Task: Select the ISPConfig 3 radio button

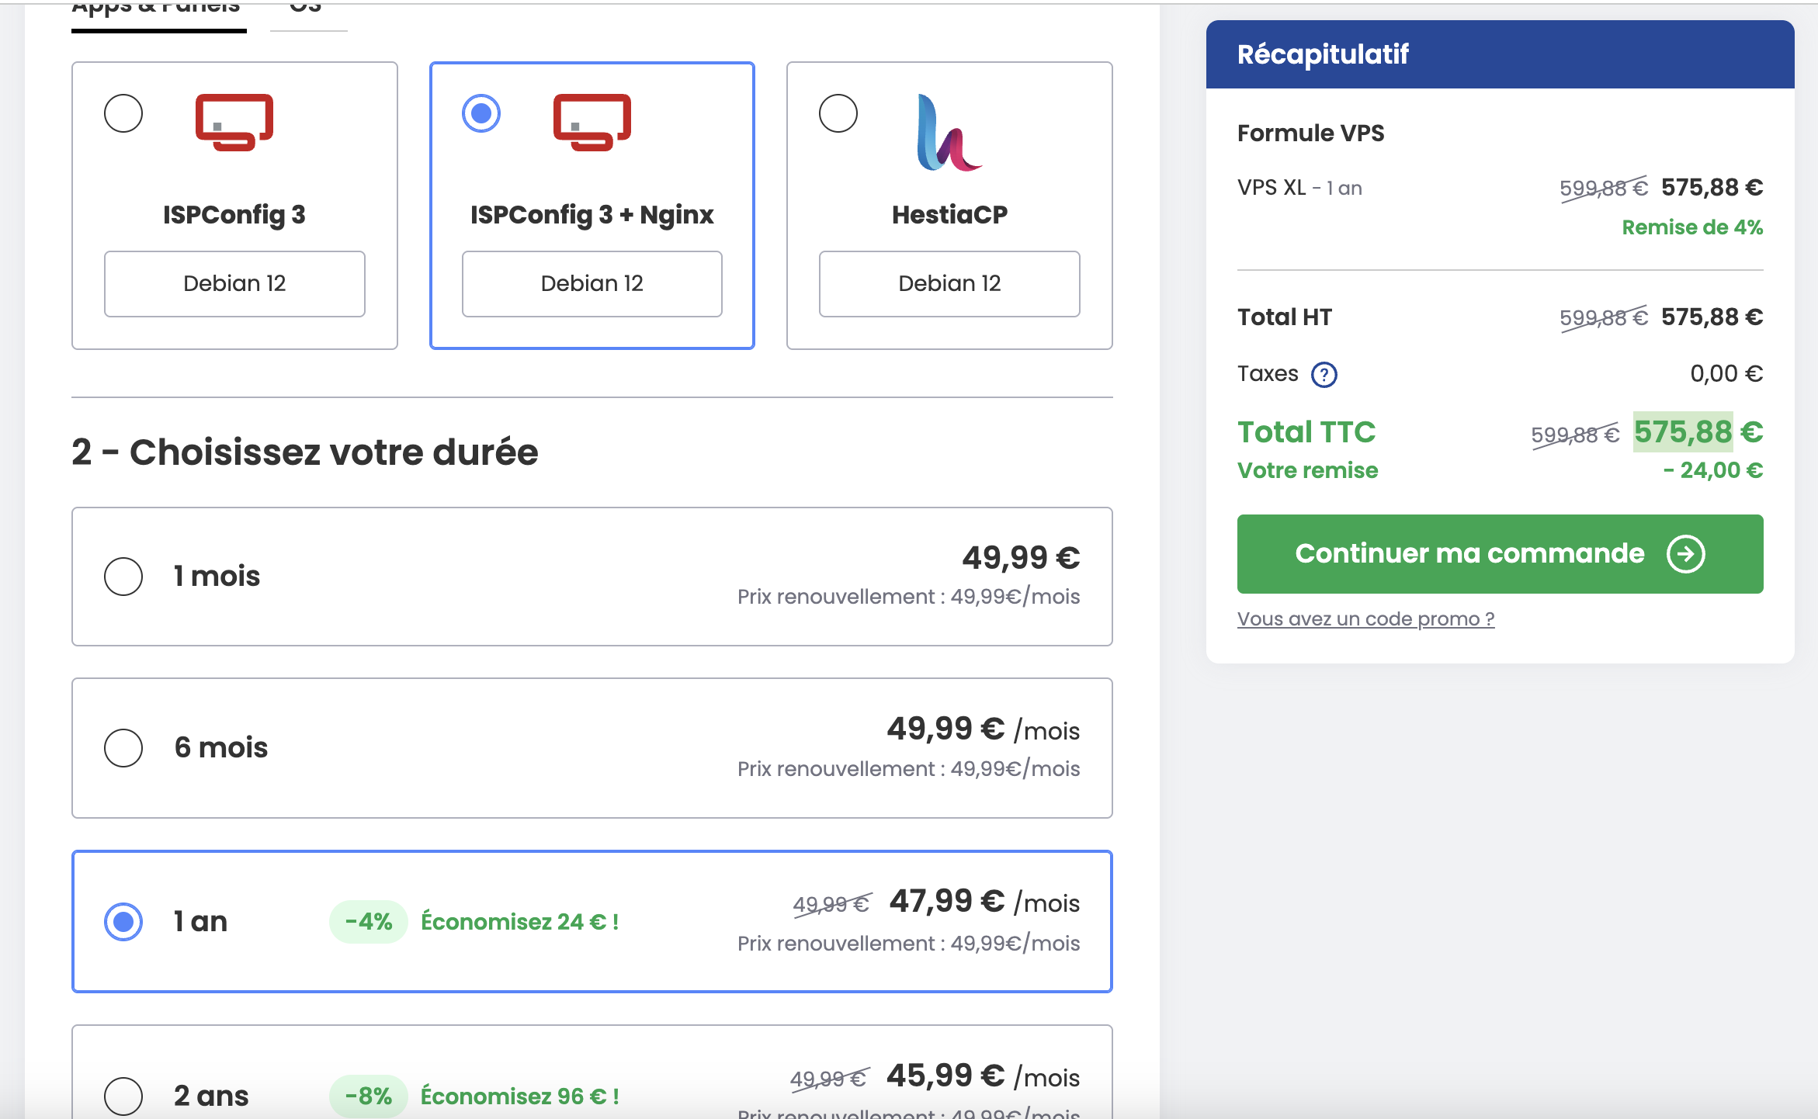Action: tap(123, 113)
